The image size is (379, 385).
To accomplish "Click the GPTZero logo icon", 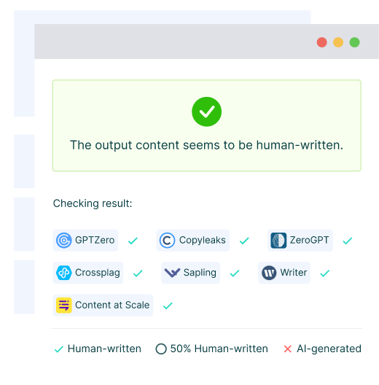I will click(x=64, y=240).
